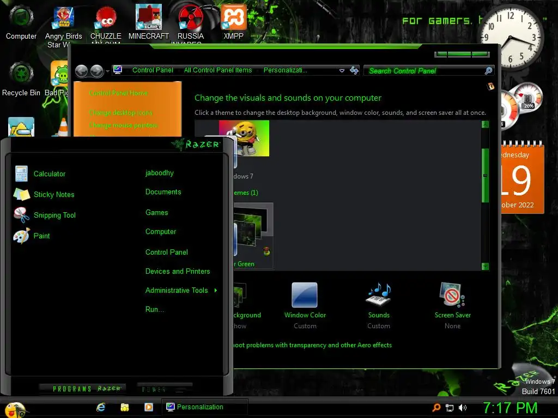
Task: Select the Green theme thumbnail
Action: click(253, 236)
